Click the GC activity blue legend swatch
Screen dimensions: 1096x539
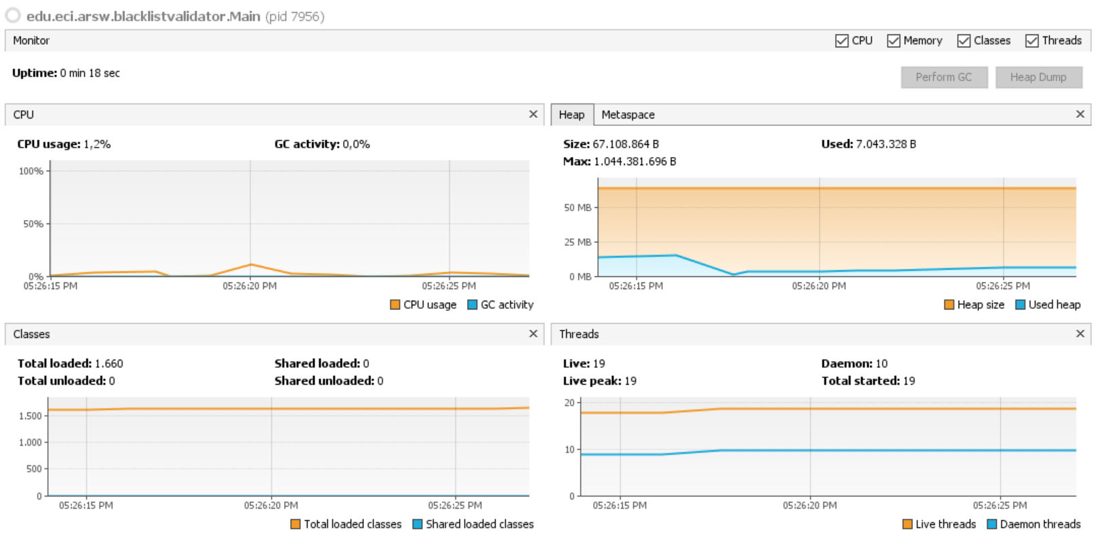pos(472,305)
